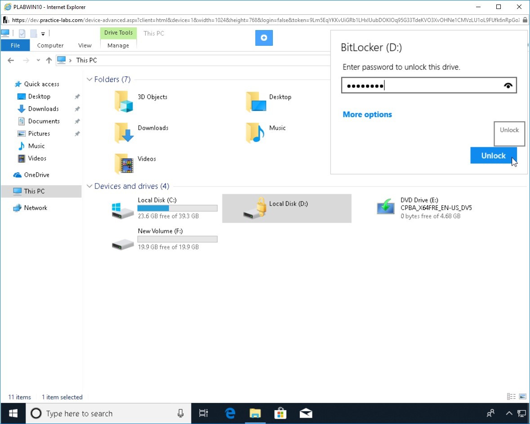Open Pictures in Quick access sidebar
The height and width of the screenshot is (424, 530).
click(39, 134)
